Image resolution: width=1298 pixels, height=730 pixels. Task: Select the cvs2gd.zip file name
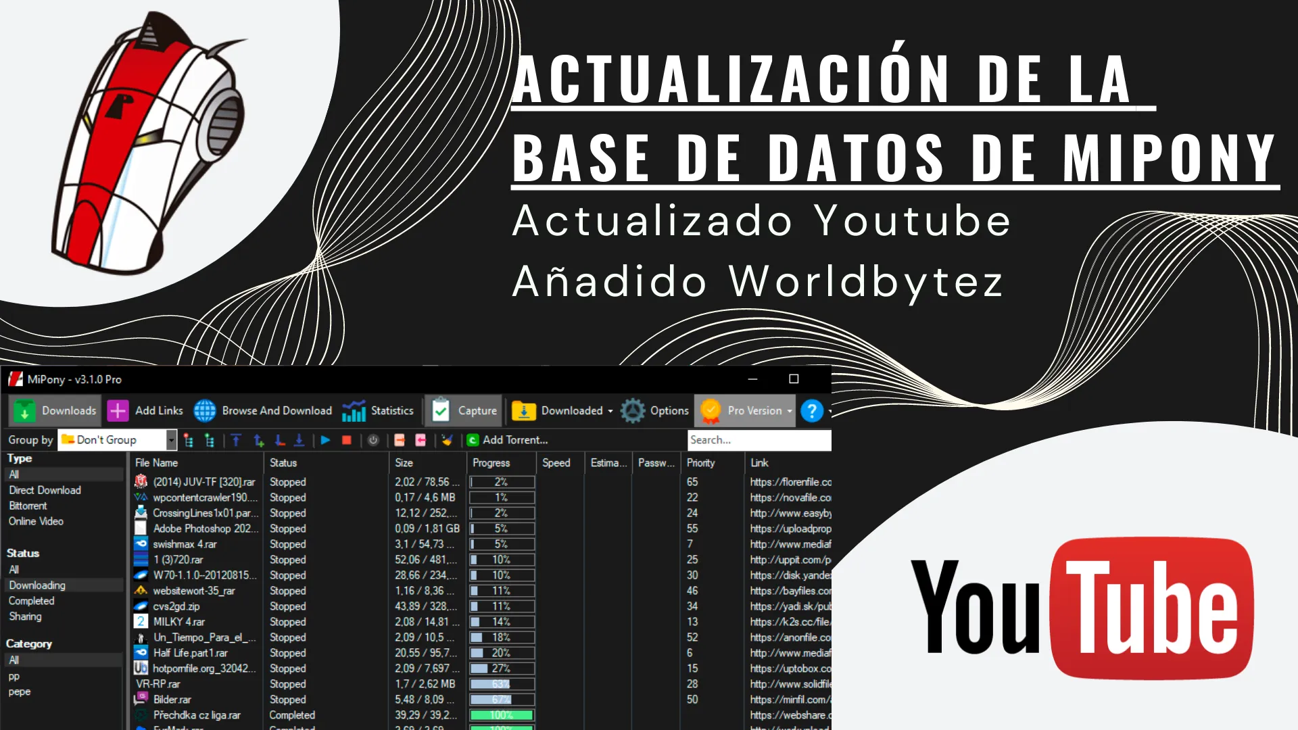coord(176,606)
